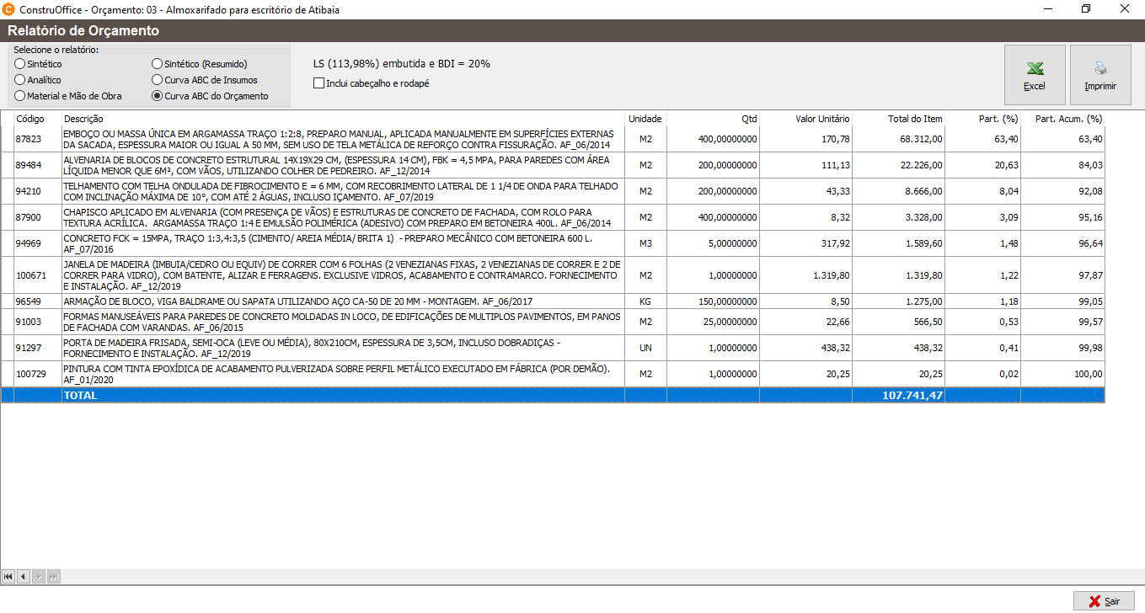Screen dimensions: 1145x613
Task: Click the Código column header
Action: click(x=37, y=119)
